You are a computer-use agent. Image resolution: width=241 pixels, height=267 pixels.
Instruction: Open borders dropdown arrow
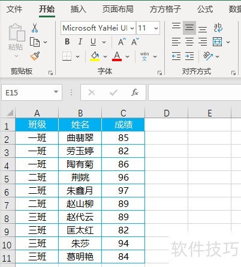click(x=77, y=56)
